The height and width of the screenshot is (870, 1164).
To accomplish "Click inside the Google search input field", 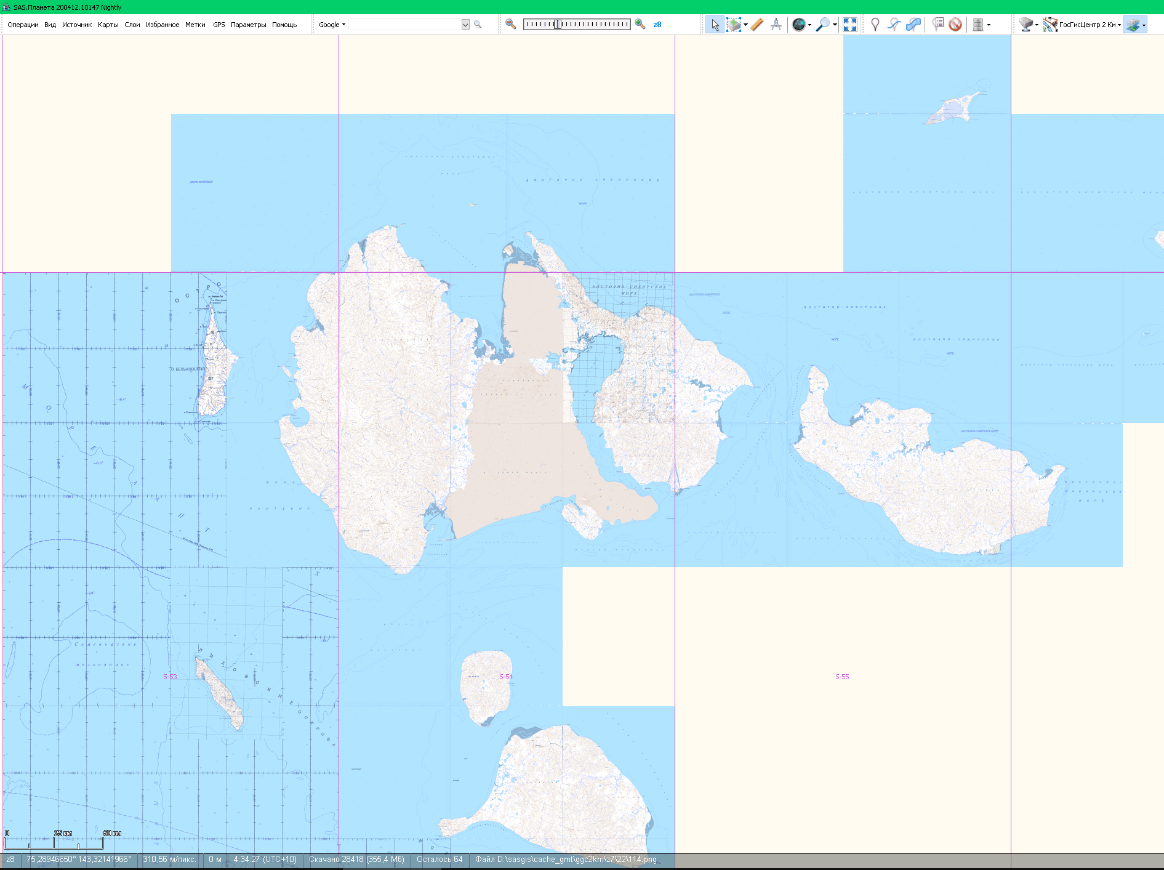I will (x=404, y=25).
